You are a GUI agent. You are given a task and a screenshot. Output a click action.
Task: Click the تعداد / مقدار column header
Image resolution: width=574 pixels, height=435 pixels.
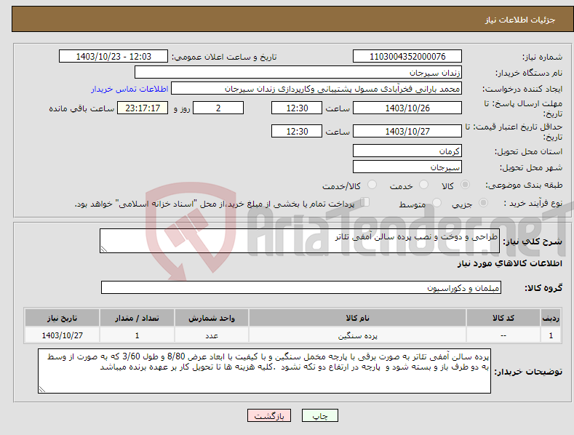(x=137, y=318)
